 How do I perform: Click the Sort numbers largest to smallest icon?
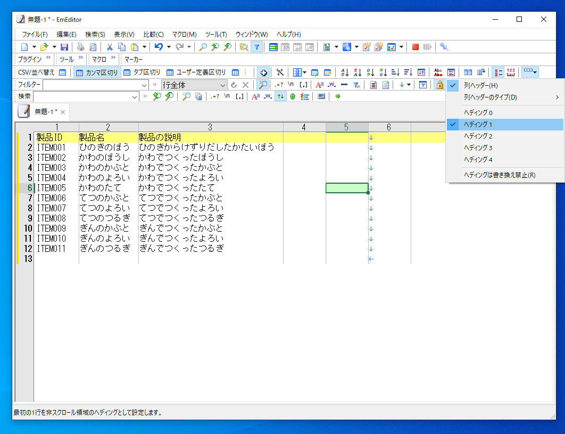[x=383, y=72]
